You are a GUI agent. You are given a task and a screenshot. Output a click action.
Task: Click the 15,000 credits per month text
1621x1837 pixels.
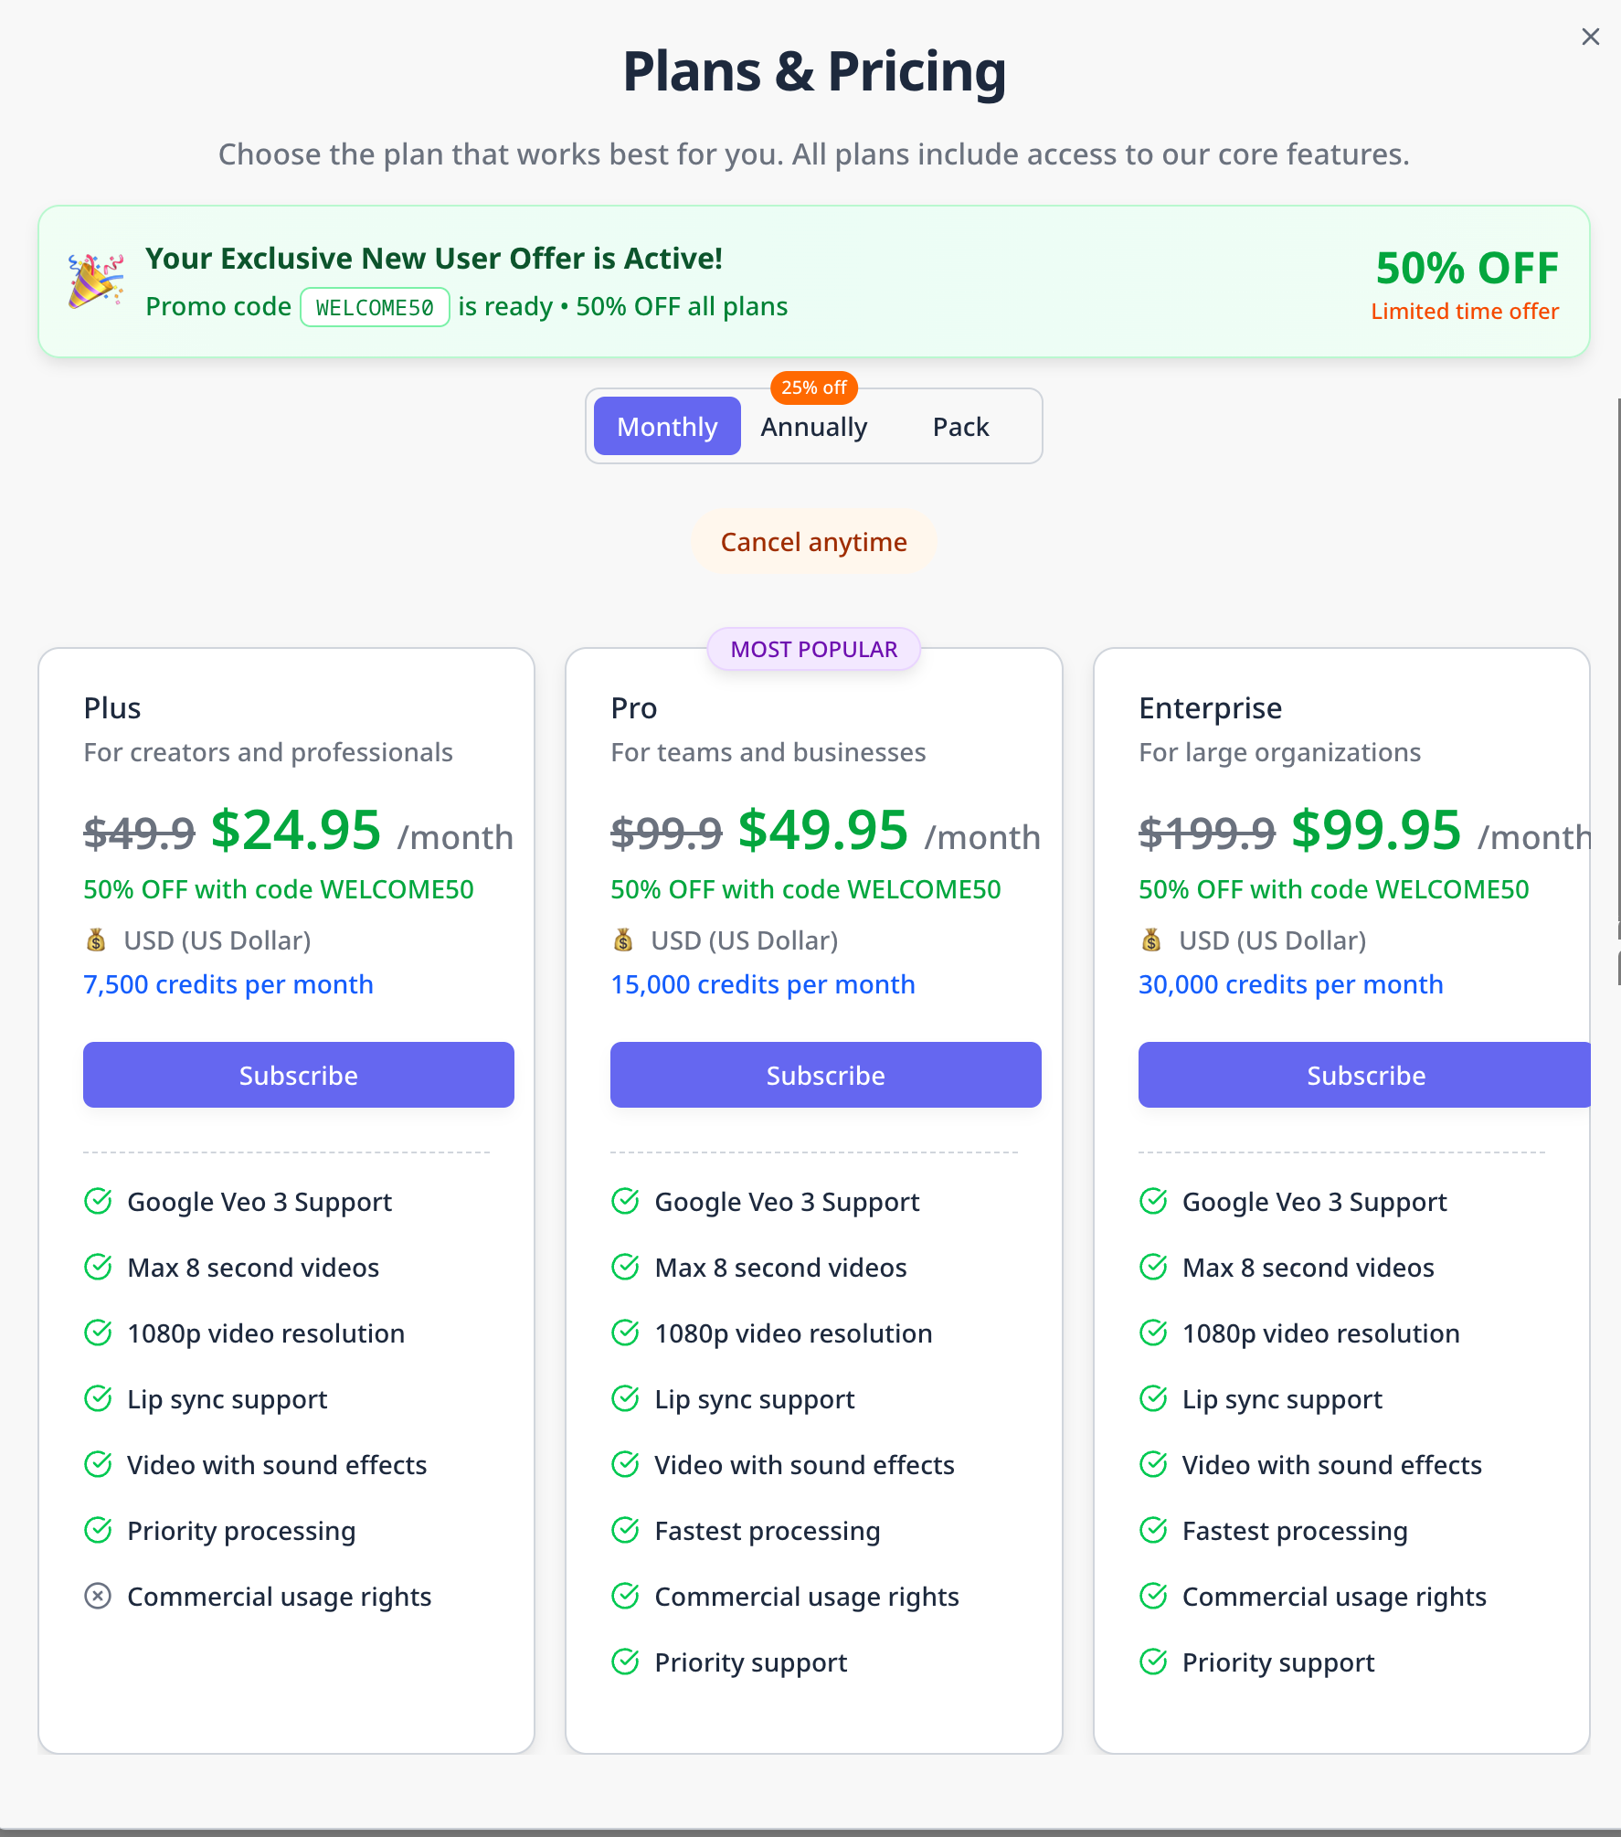[x=763, y=984]
